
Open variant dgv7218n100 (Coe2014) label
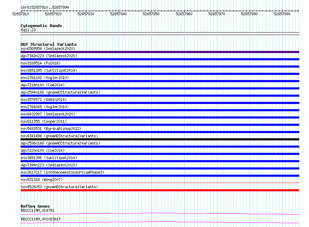click(x=43, y=85)
